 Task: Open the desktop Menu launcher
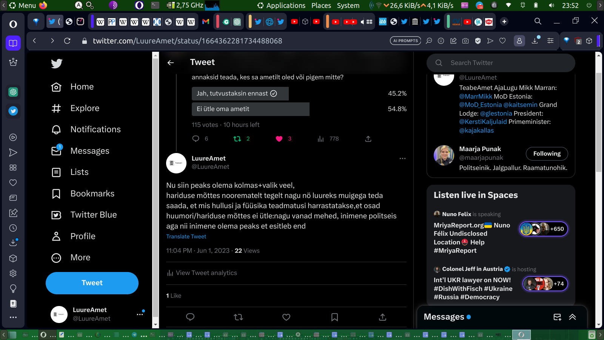[x=23, y=5]
